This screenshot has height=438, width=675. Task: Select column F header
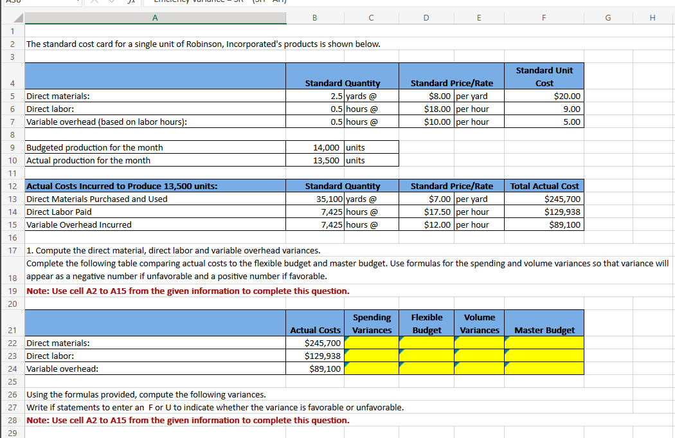pyautogui.click(x=543, y=17)
